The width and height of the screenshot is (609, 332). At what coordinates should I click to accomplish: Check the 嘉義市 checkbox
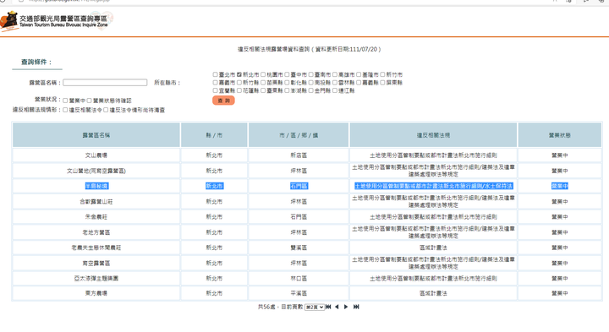[215, 83]
